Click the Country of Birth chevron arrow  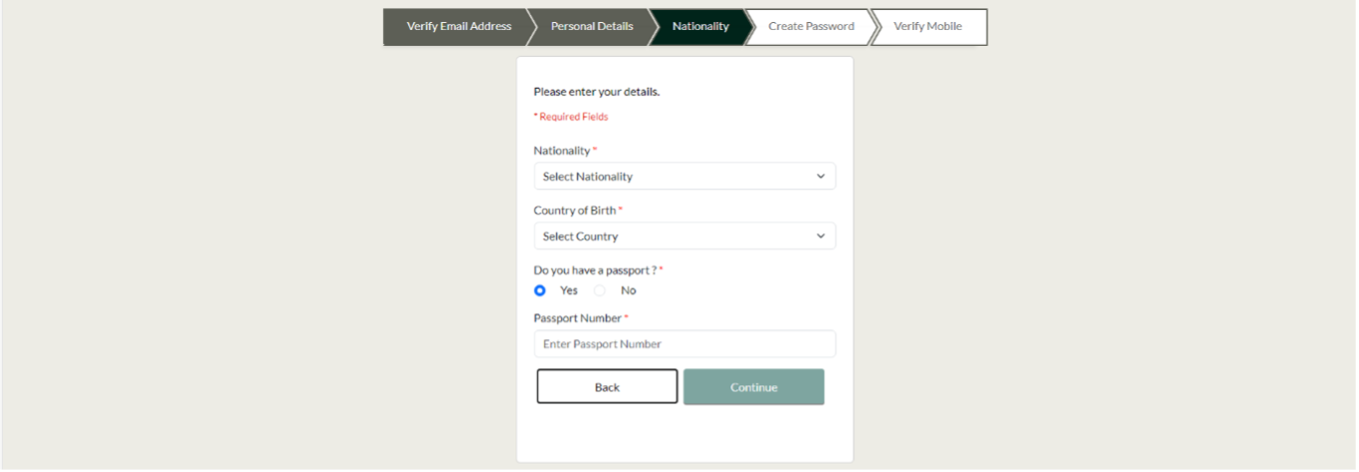820,236
